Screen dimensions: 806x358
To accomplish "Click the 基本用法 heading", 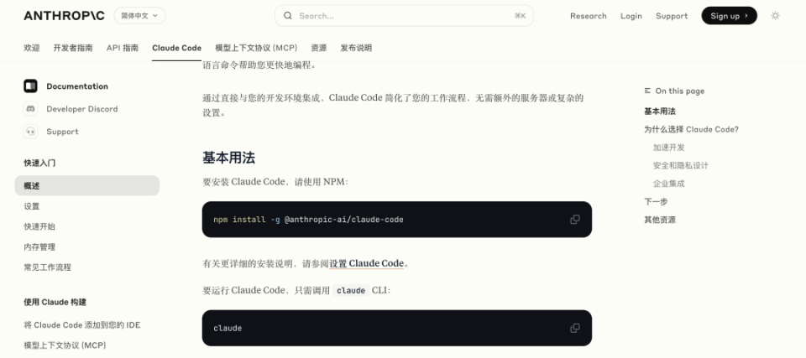I will [228, 158].
